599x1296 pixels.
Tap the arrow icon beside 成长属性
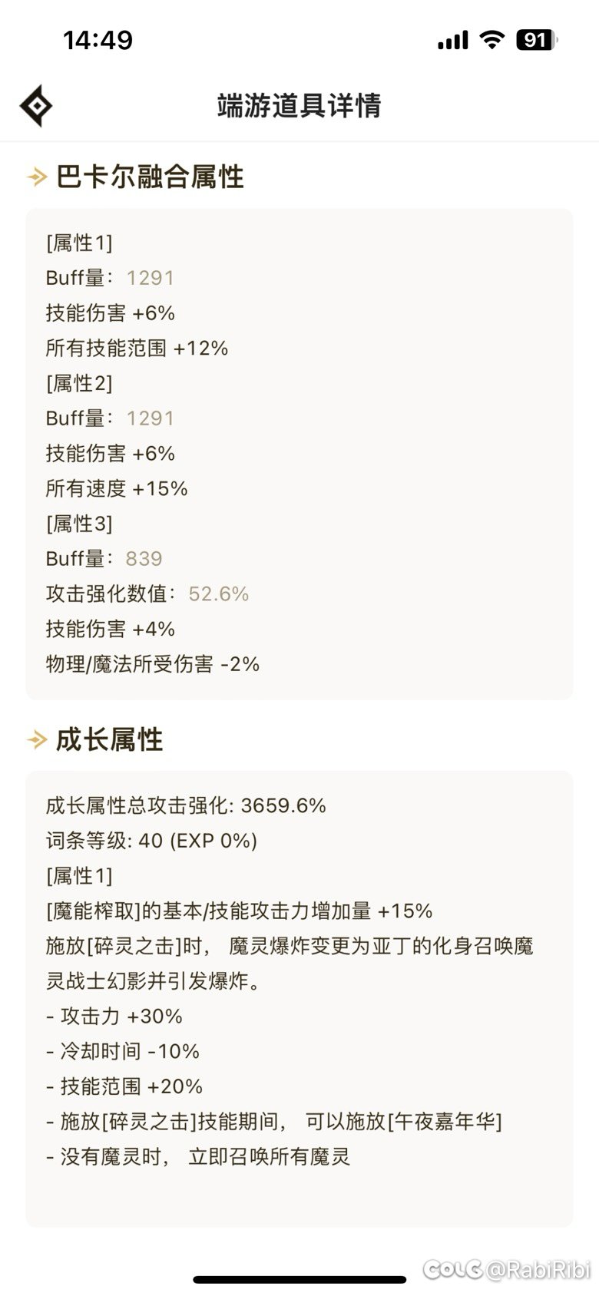37,740
